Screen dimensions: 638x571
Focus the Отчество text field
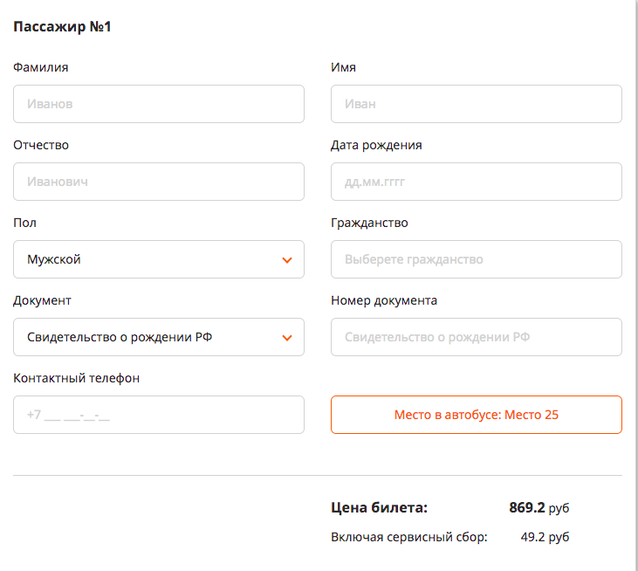[159, 182]
